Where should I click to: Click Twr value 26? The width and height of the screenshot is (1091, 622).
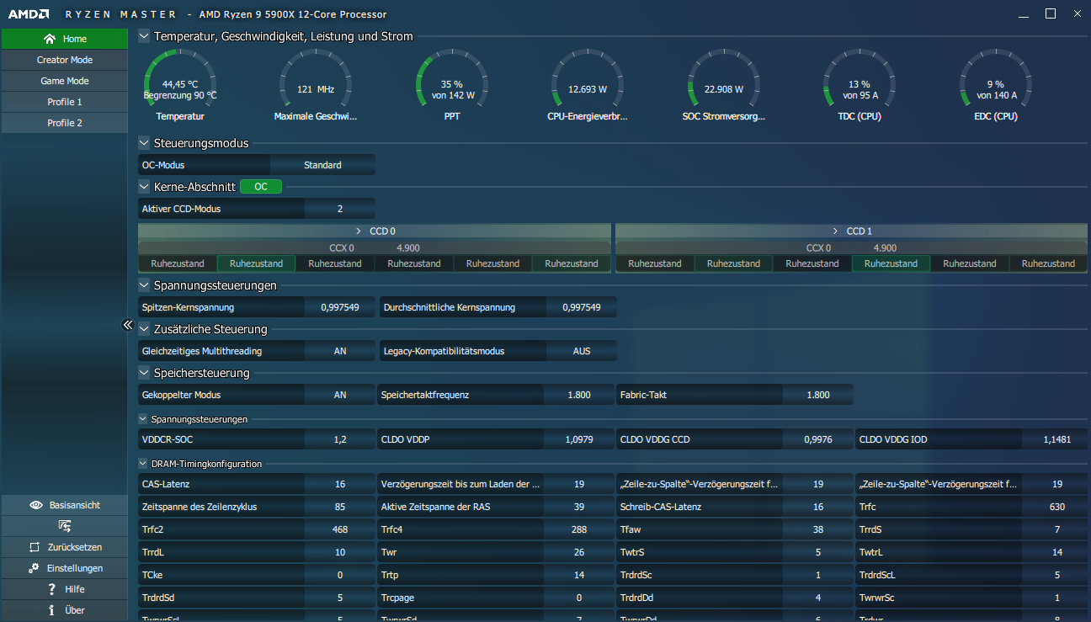[579, 552]
